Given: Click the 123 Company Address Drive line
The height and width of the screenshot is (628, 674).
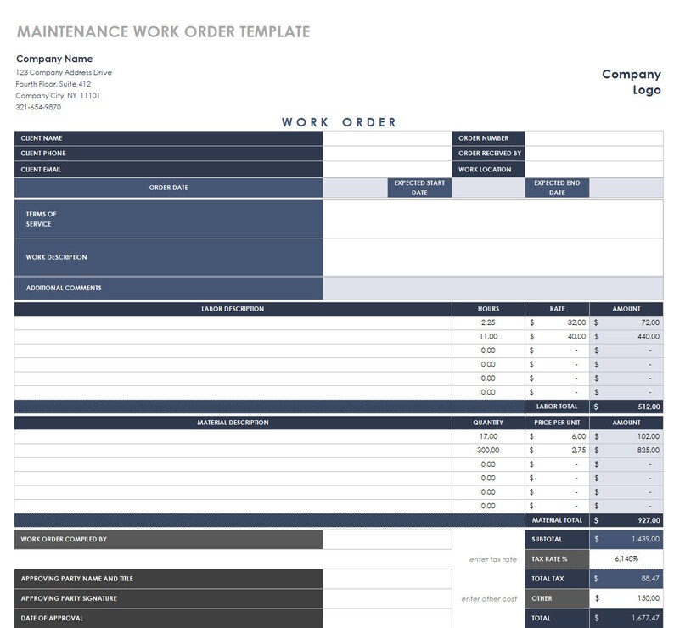Looking at the screenshot, I should [x=64, y=72].
